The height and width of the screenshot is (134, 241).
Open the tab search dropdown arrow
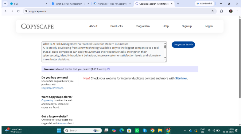(5, 4)
